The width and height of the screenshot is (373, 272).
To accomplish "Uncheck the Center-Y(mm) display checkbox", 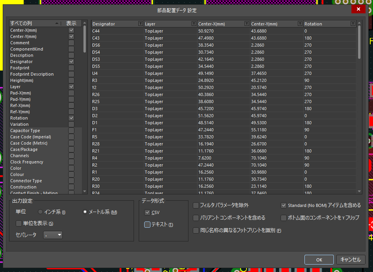I will click(x=71, y=36).
